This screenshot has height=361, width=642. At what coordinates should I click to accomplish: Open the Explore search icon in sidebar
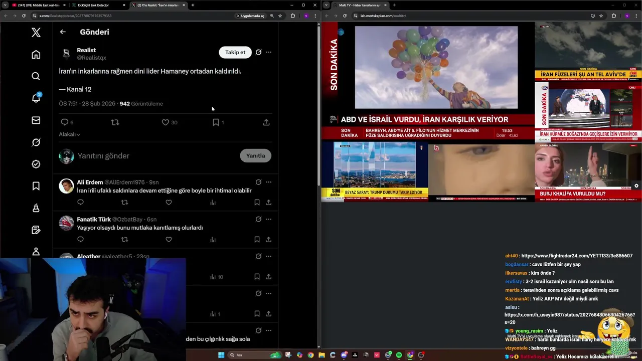[36, 76]
